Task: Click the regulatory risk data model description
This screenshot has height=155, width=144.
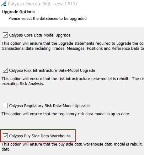Action: (66, 114)
